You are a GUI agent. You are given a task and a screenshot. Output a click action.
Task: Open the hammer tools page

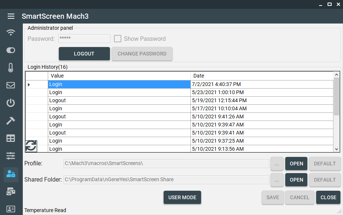(11, 121)
